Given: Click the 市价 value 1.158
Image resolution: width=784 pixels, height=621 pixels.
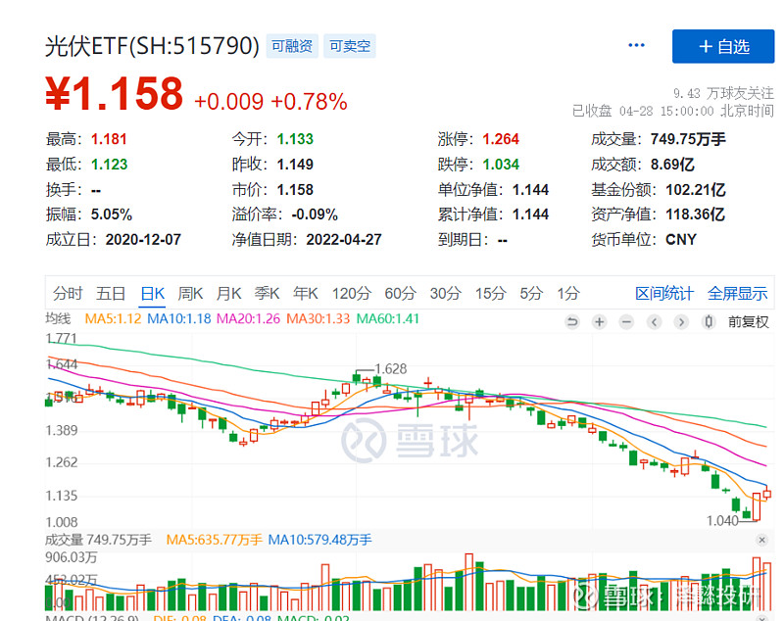Looking at the screenshot, I should pyautogui.click(x=295, y=190).
